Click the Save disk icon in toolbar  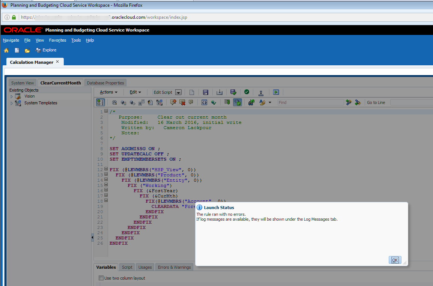point(205,92)
